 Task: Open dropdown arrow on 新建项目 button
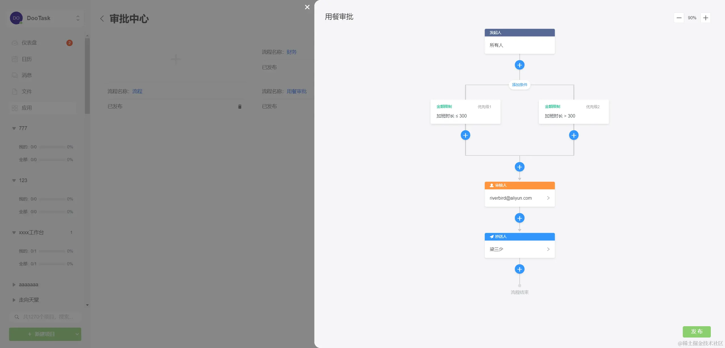point(77,334)
